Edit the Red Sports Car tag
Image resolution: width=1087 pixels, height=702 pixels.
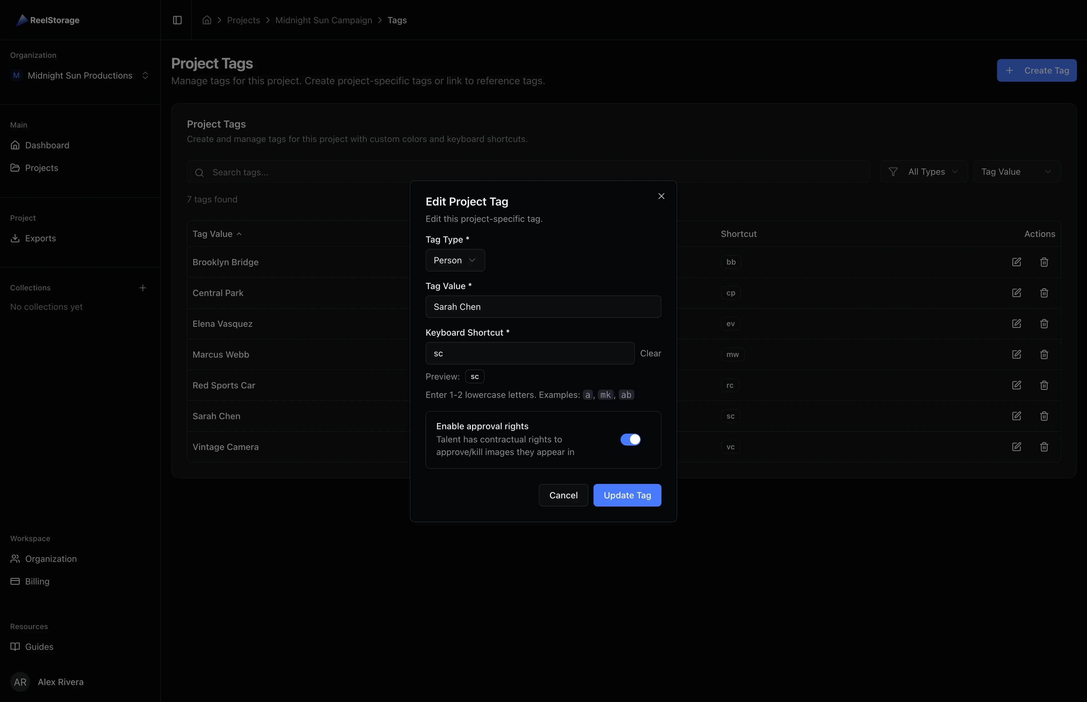[x=1016, y=385]
